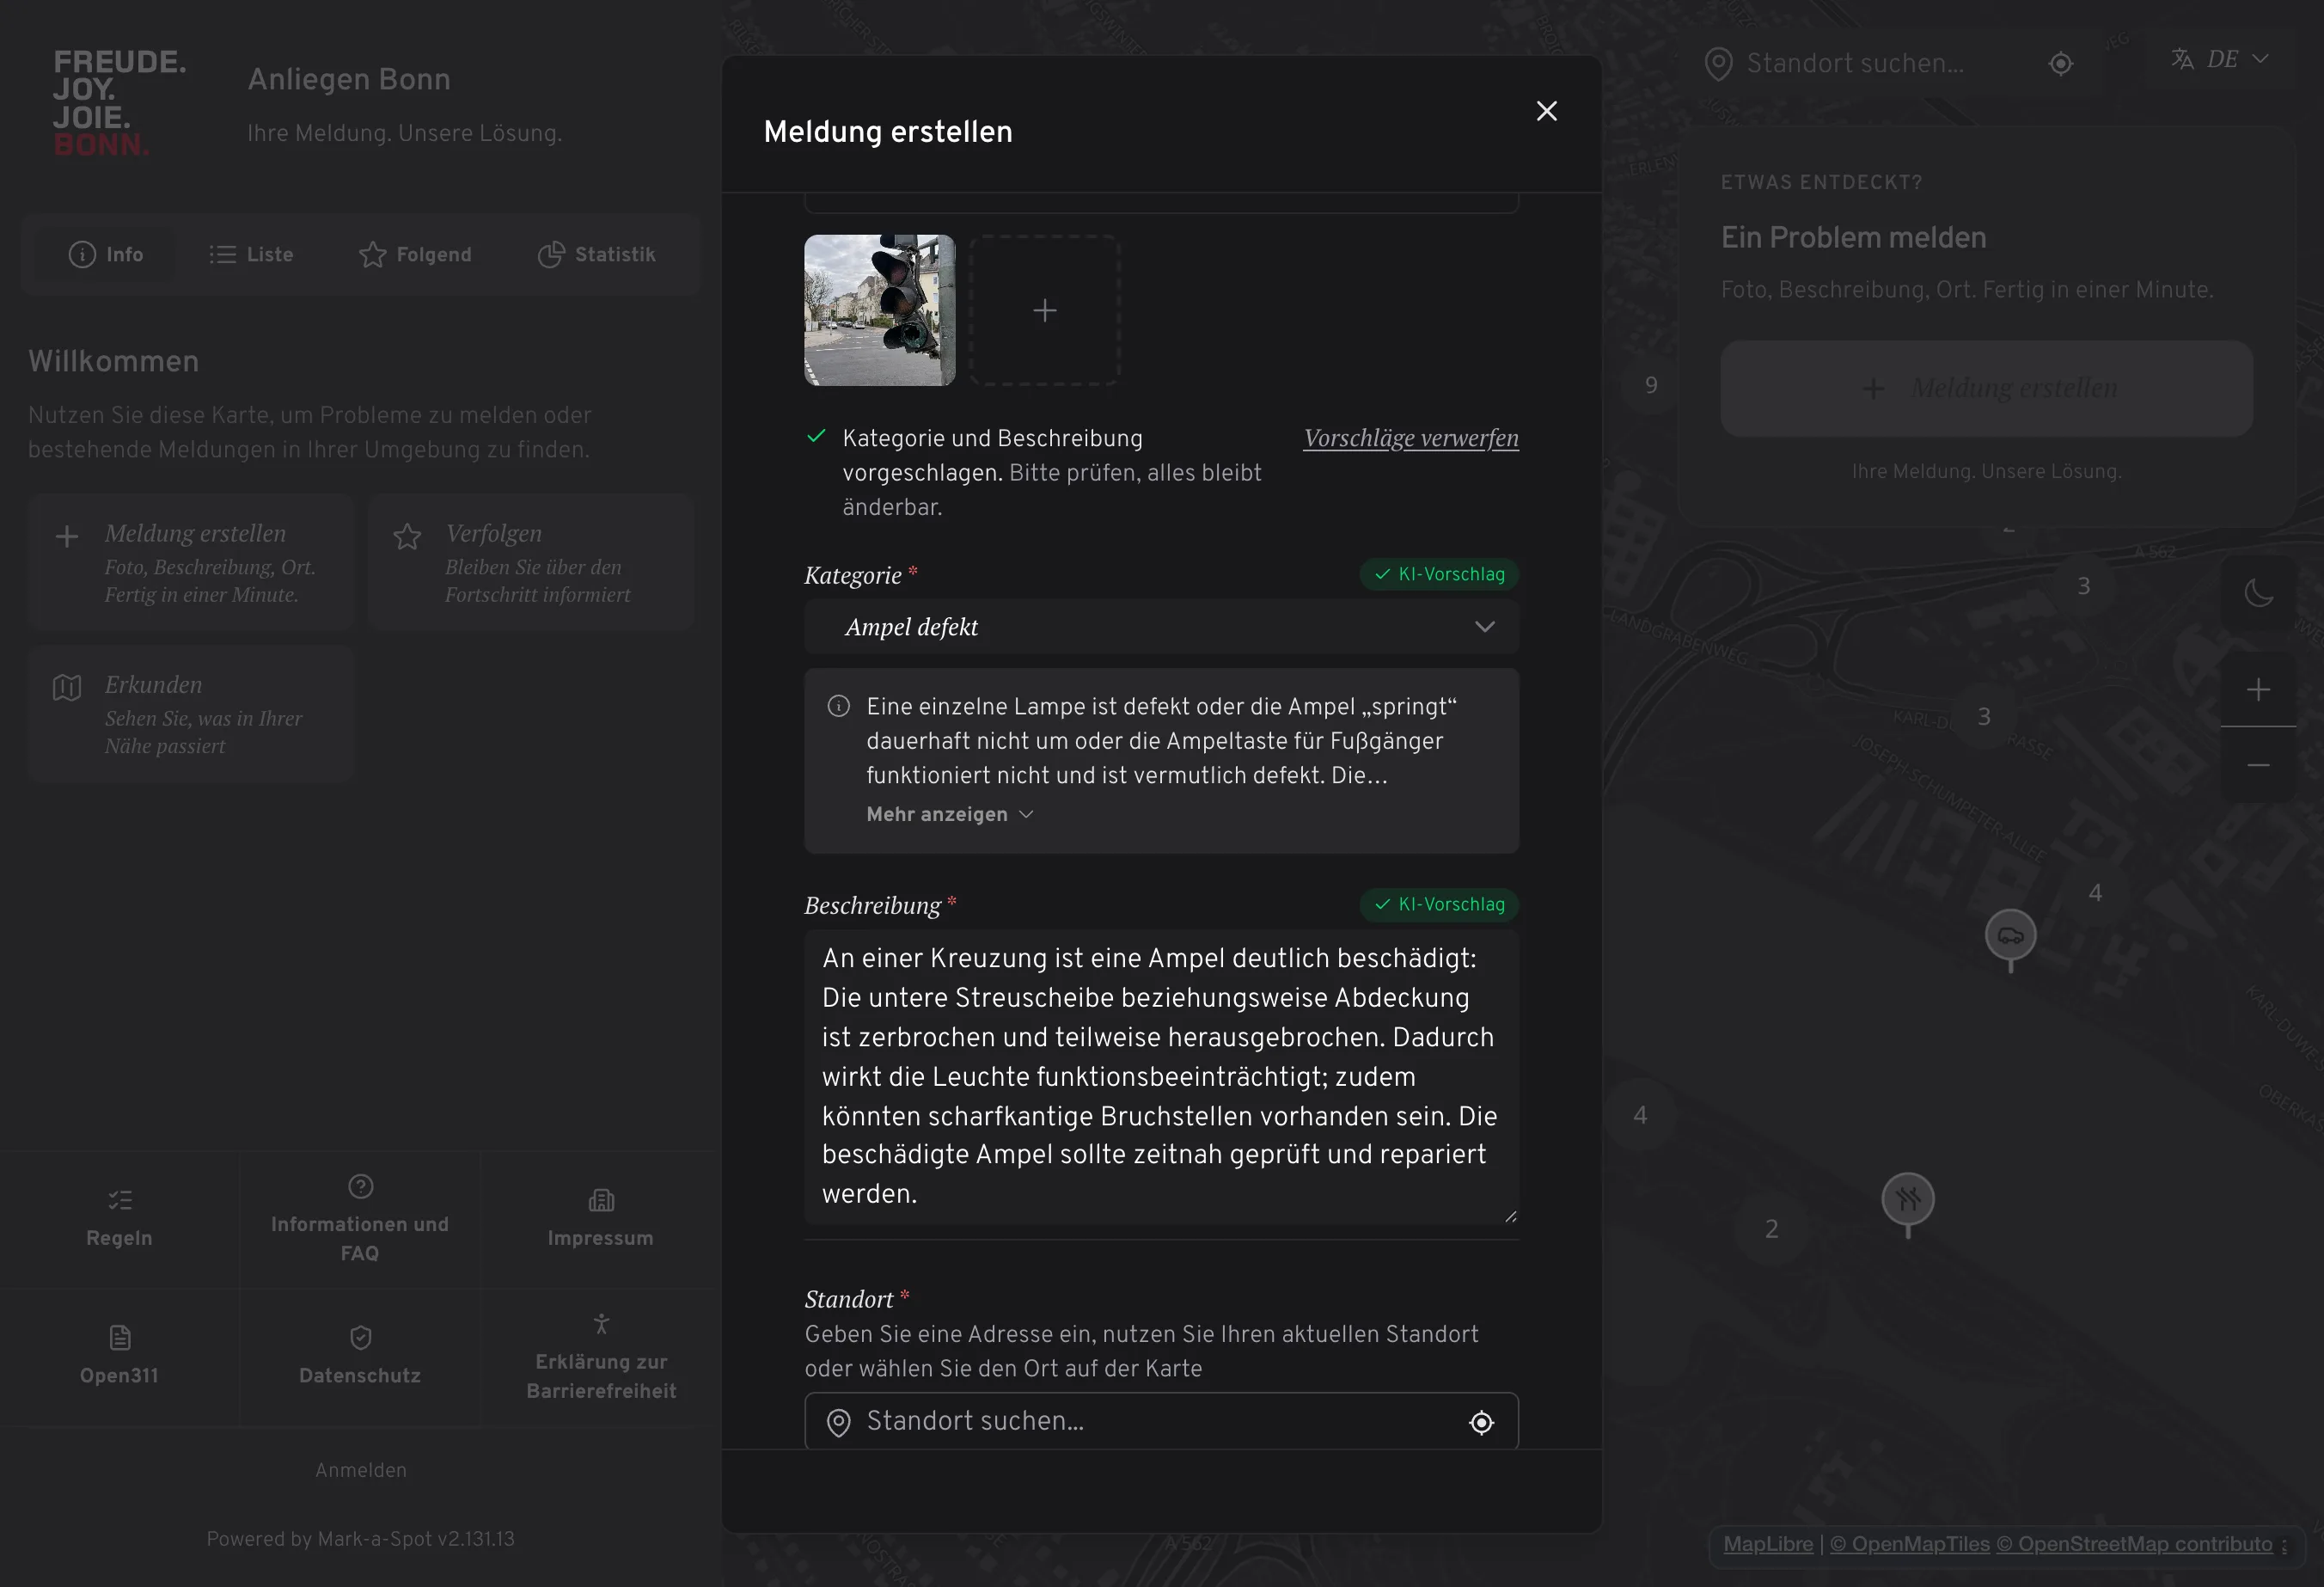Open the Folgend tab
The image size is (2324, 1587).
415,254
